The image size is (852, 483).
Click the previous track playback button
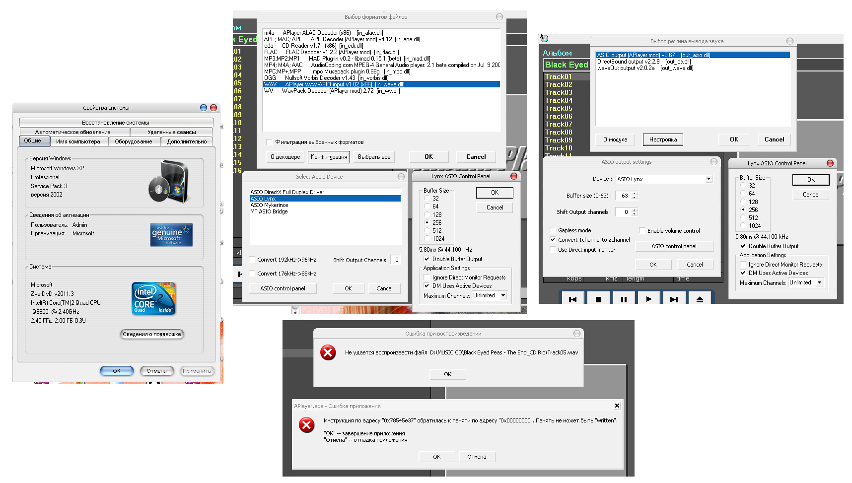572,299
